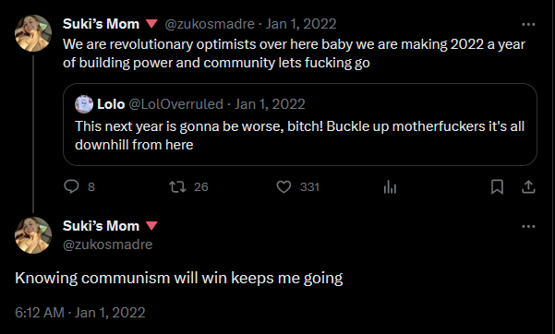555x334 pixels.
Task: Click the Lolo display name
Action: pyautogui.click(x=111, y=104)
